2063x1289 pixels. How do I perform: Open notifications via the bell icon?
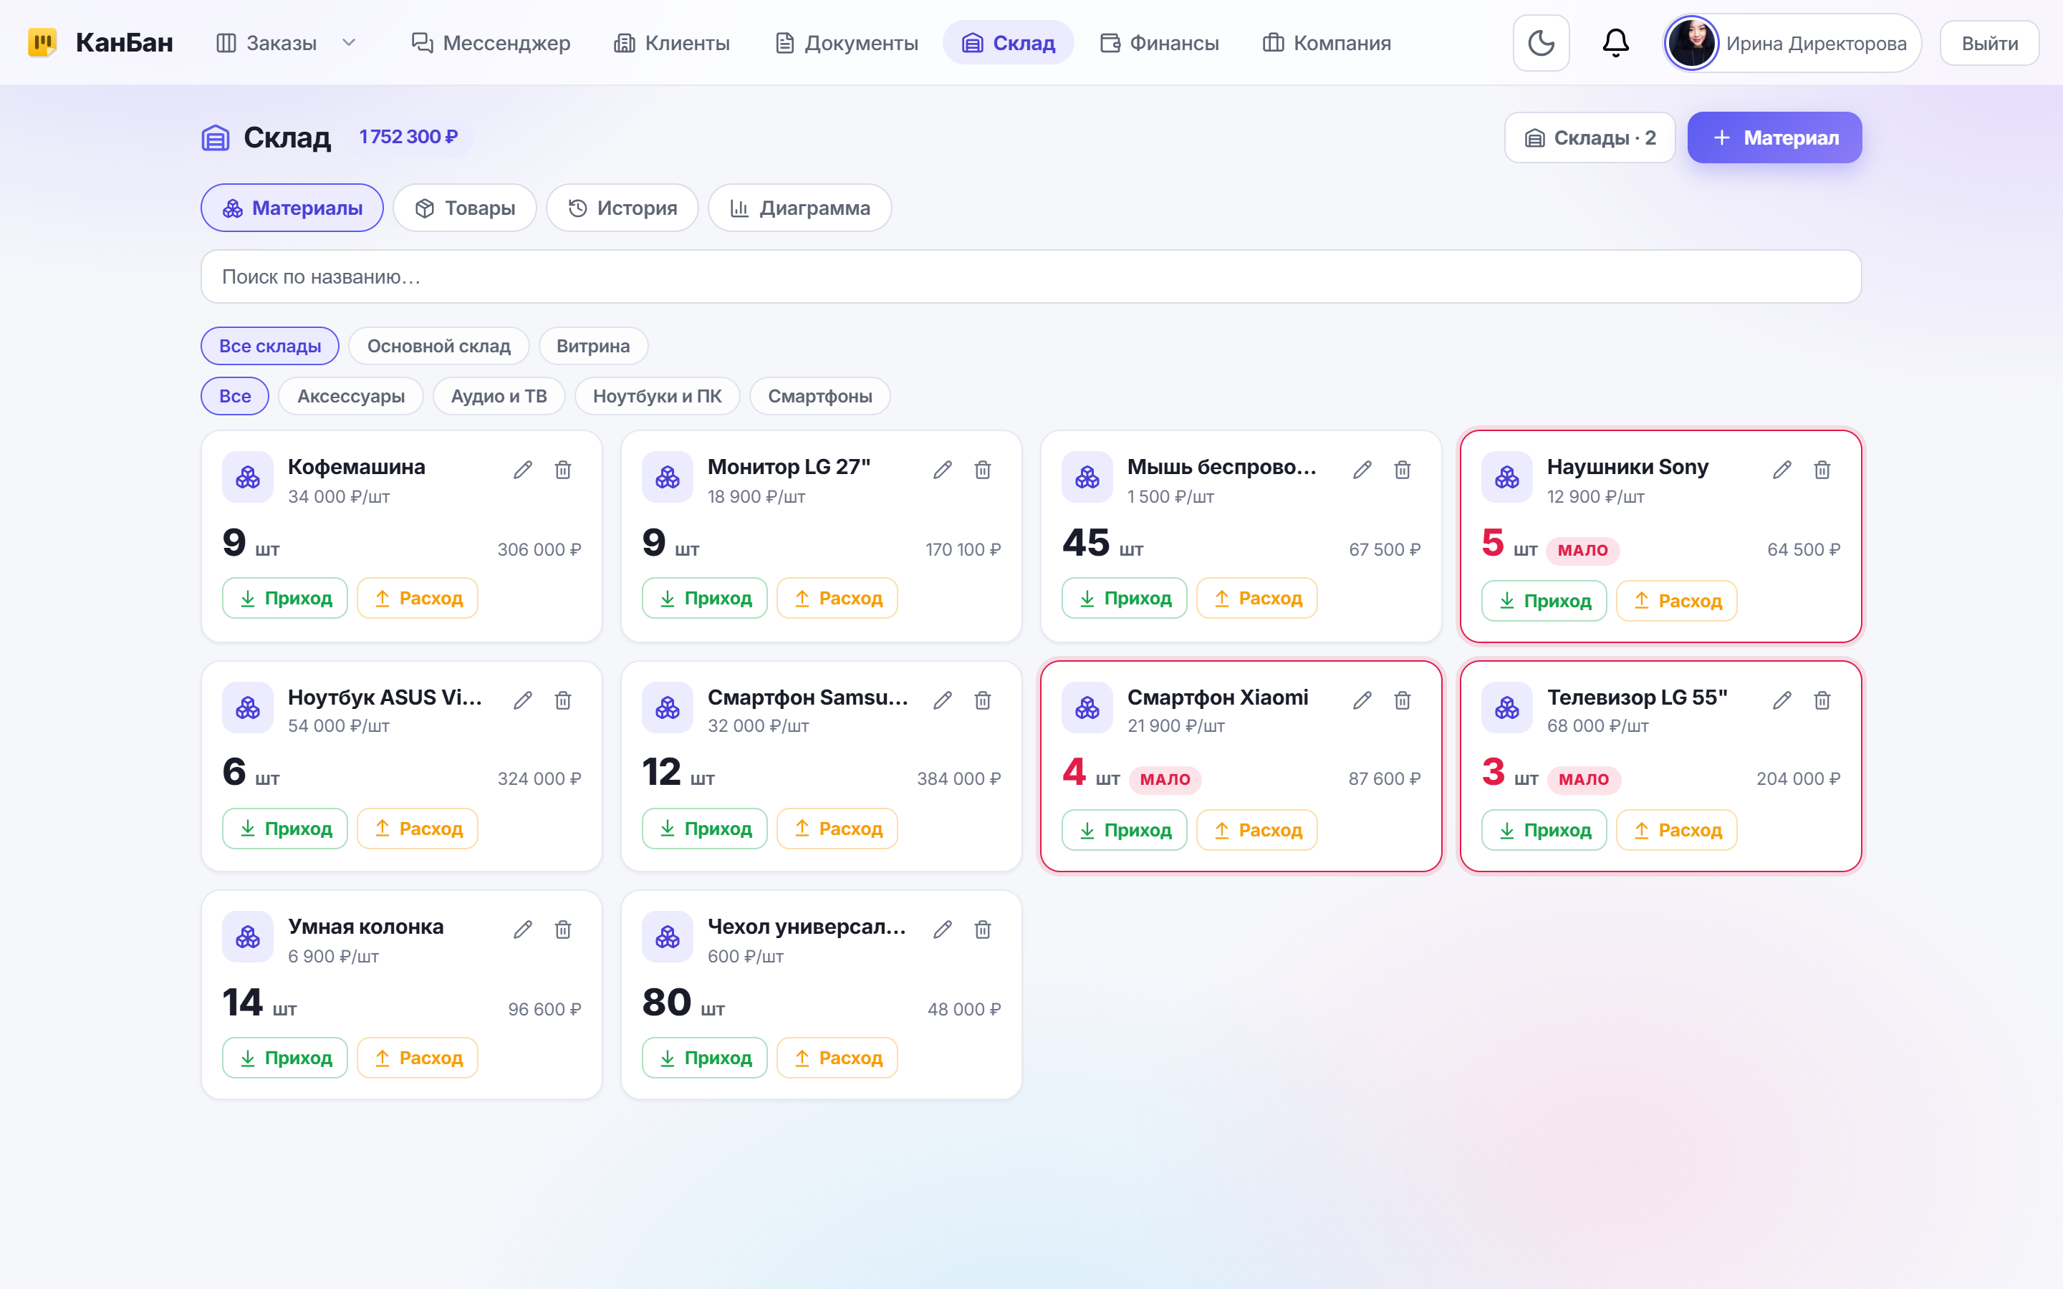pos(1615,43)
